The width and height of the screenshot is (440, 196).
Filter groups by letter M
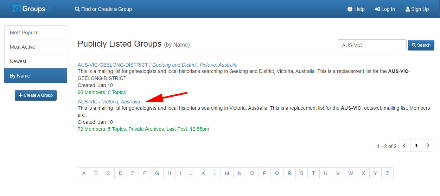tap(227, 173)
